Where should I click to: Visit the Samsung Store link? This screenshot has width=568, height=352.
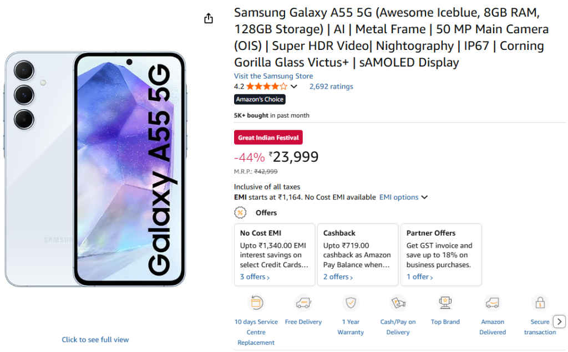click(273, 76)
